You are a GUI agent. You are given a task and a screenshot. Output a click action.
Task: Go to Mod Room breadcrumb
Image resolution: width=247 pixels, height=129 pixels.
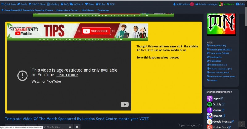88,10
